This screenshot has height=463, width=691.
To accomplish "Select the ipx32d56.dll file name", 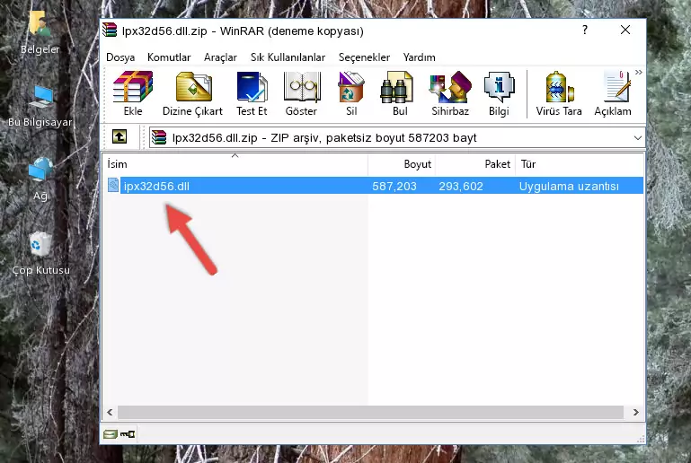I will 156,186.
